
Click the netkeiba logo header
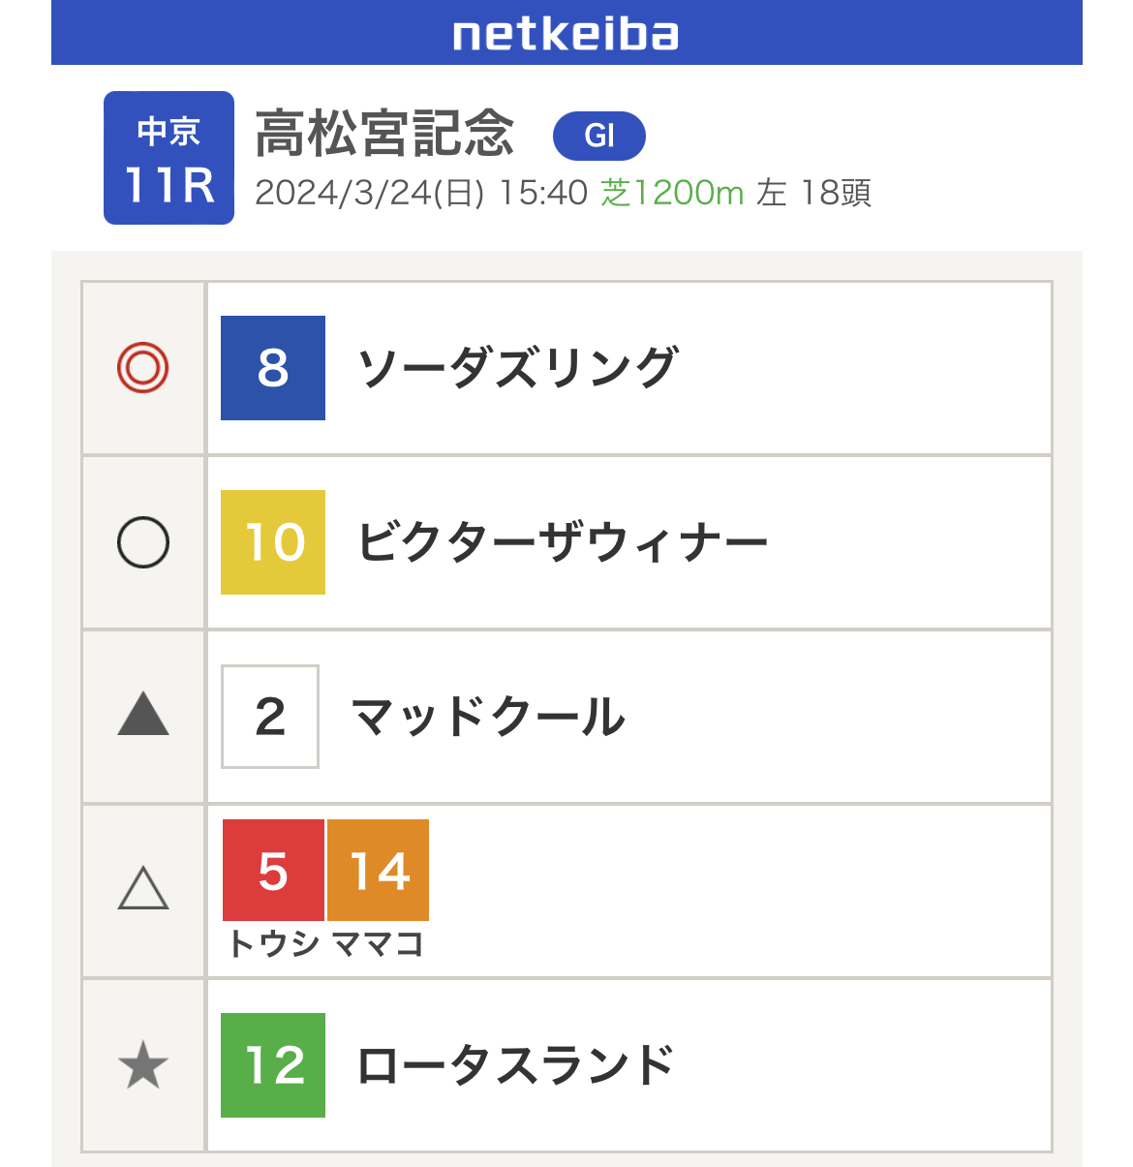point(566,34)
